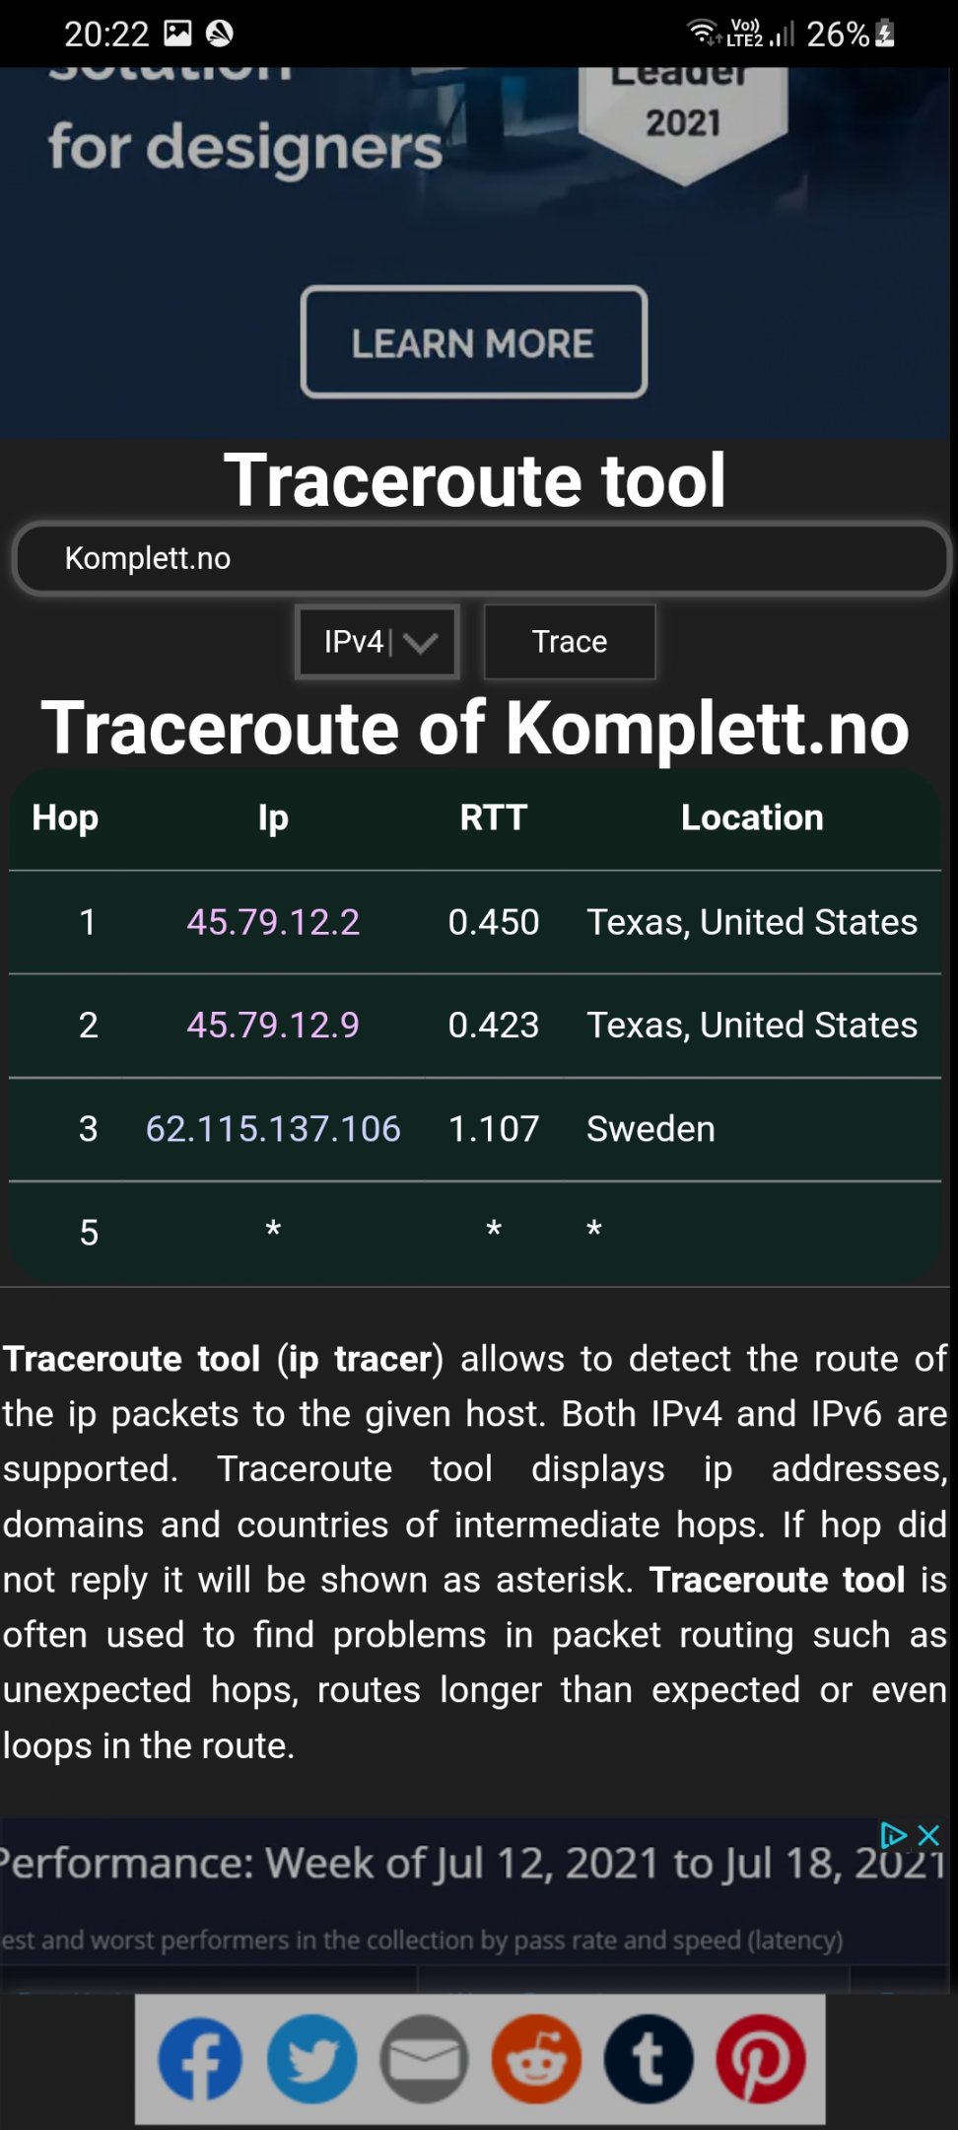Share page on Tumblr
The height and width of the screenshot is (2130, 958).
pos(649,2059)
